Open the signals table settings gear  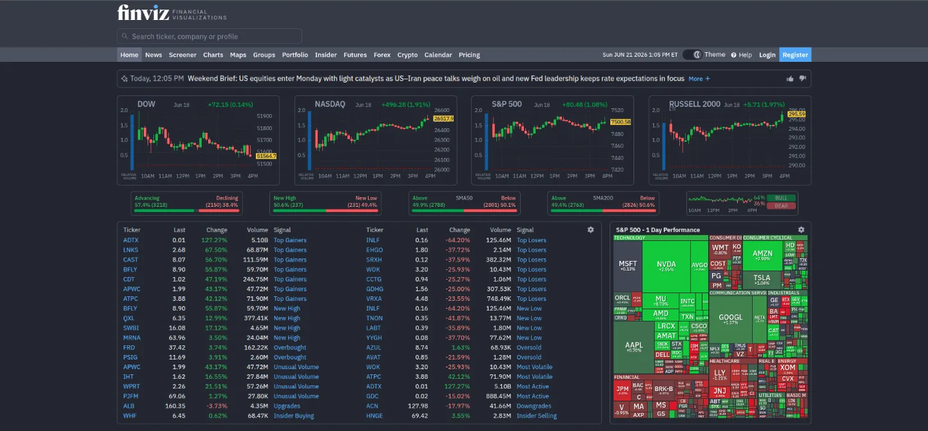(590, 229)
